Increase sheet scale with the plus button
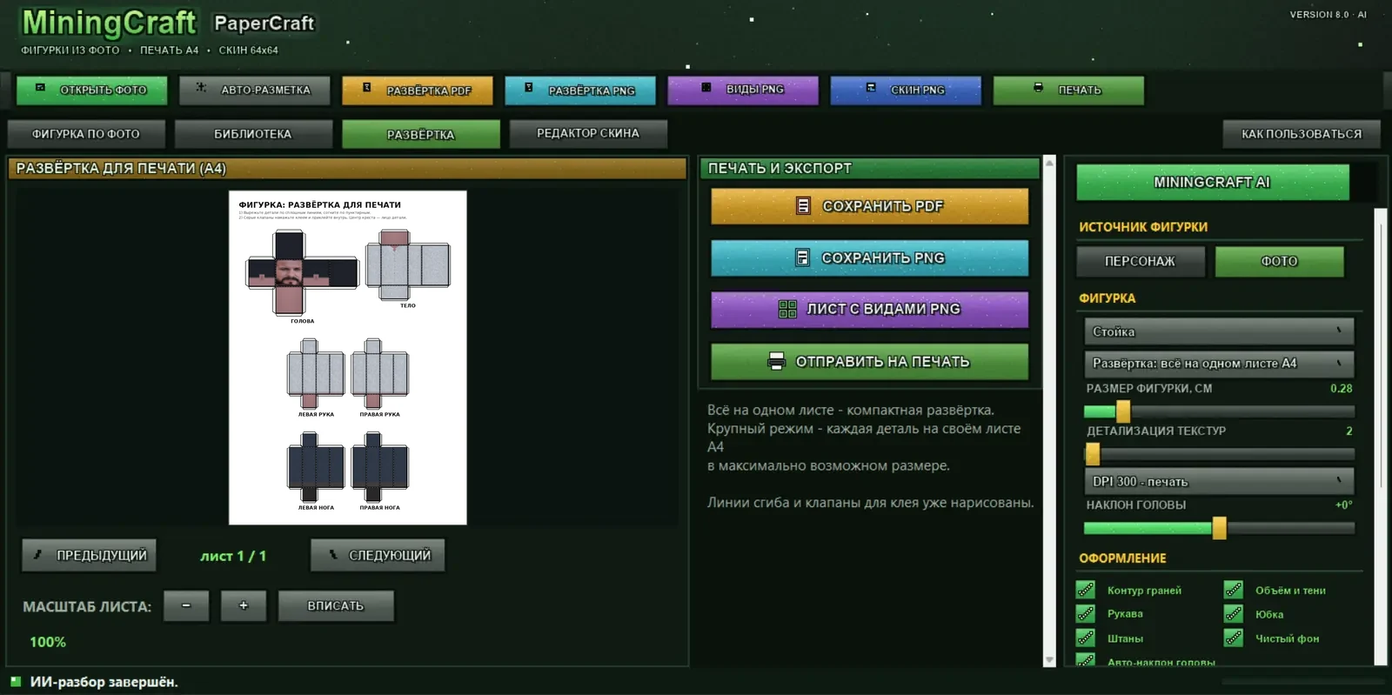This screenshot has height=695, width=1392. 244,605
